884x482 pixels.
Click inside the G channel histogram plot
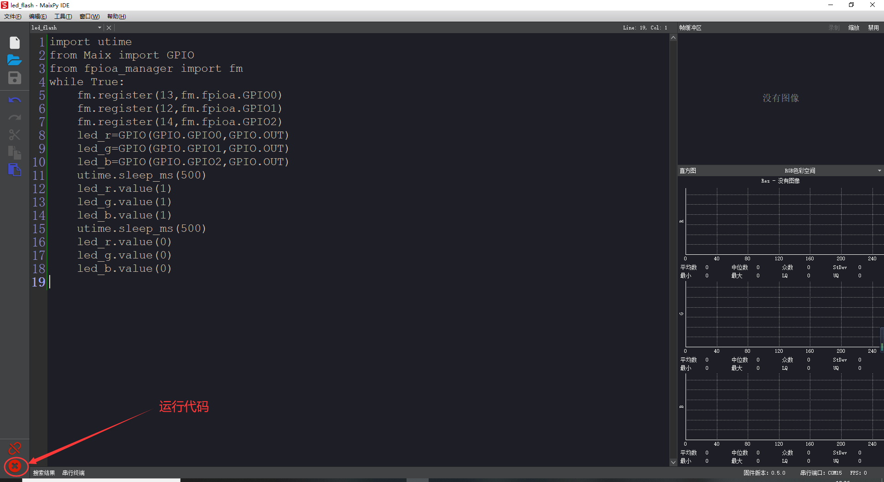784,314
